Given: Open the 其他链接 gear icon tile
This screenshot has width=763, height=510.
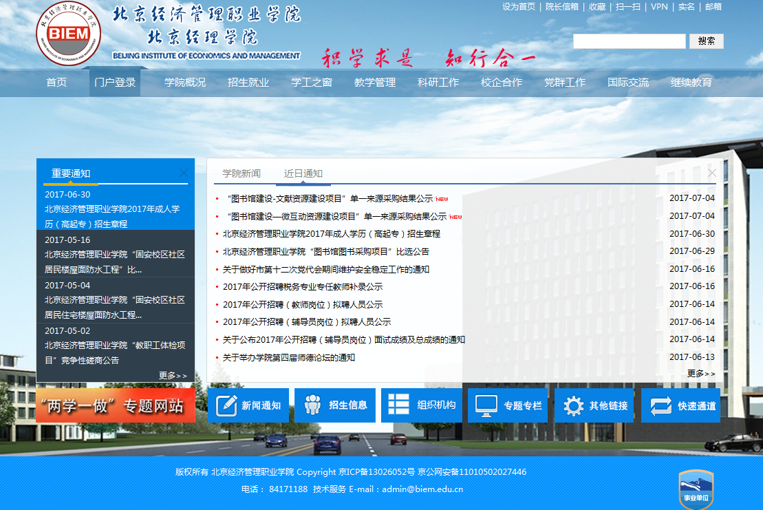Looking at the screenshot, I should point(594,405).
